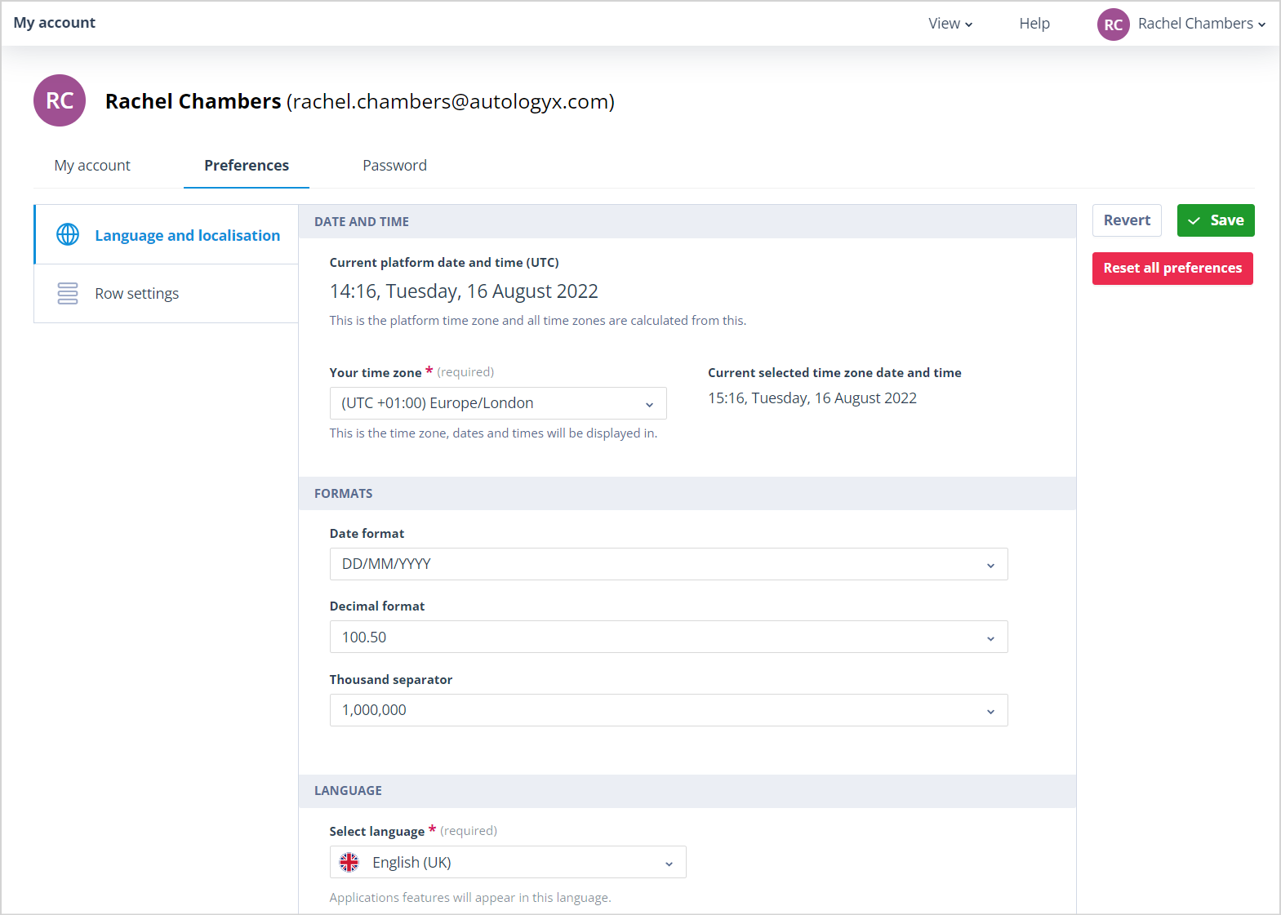Viewport: 1281px width, 915px height.
Task: Click the Help menu item
Action: click(1034, 24)
